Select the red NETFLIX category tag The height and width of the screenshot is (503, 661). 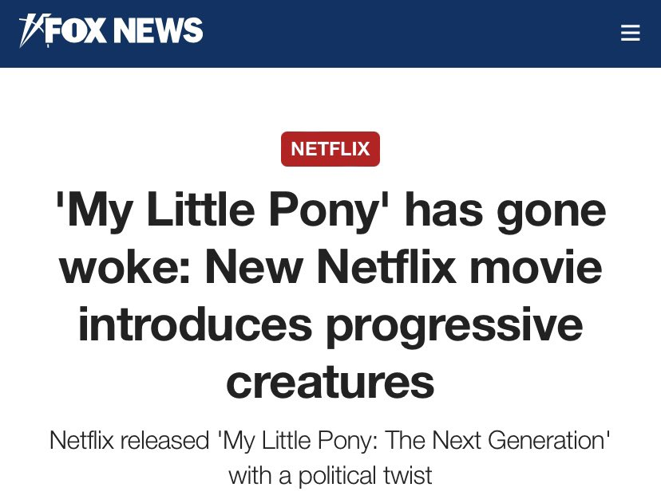click(330, 149)
